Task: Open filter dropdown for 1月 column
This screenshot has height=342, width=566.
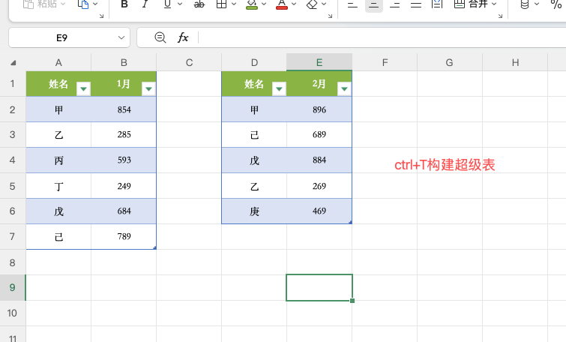Action: 148,88
